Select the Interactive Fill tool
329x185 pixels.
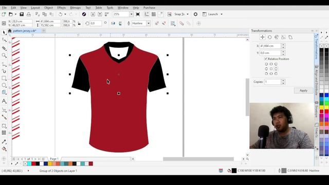pyautogui.click(x=4, y=149)
